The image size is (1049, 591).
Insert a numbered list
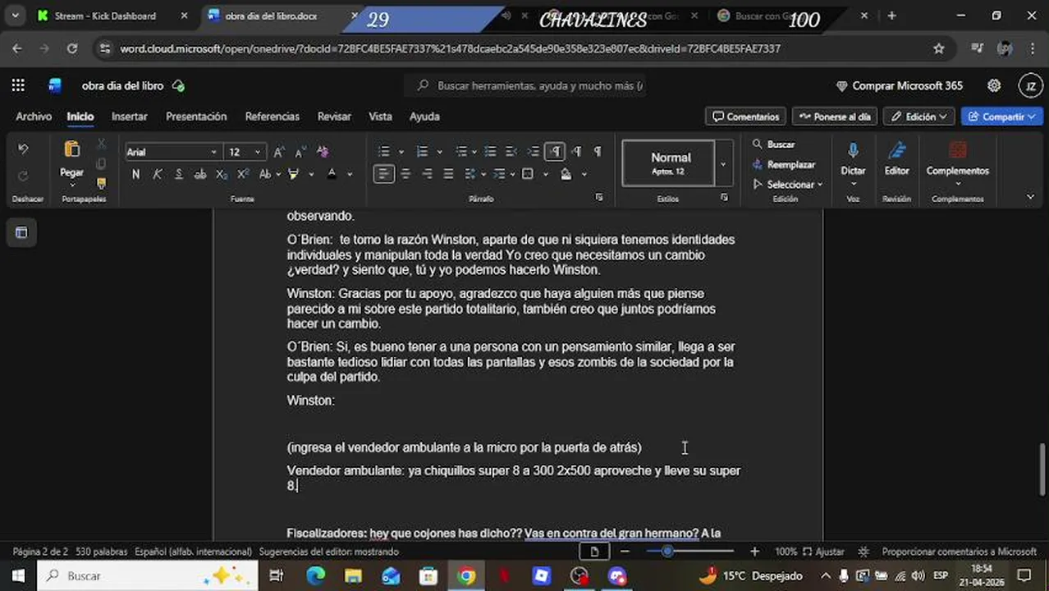point(422,152)
